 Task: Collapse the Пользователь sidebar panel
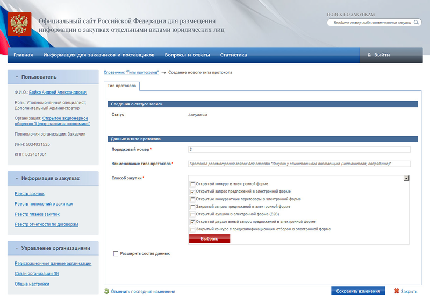point(17,77)
